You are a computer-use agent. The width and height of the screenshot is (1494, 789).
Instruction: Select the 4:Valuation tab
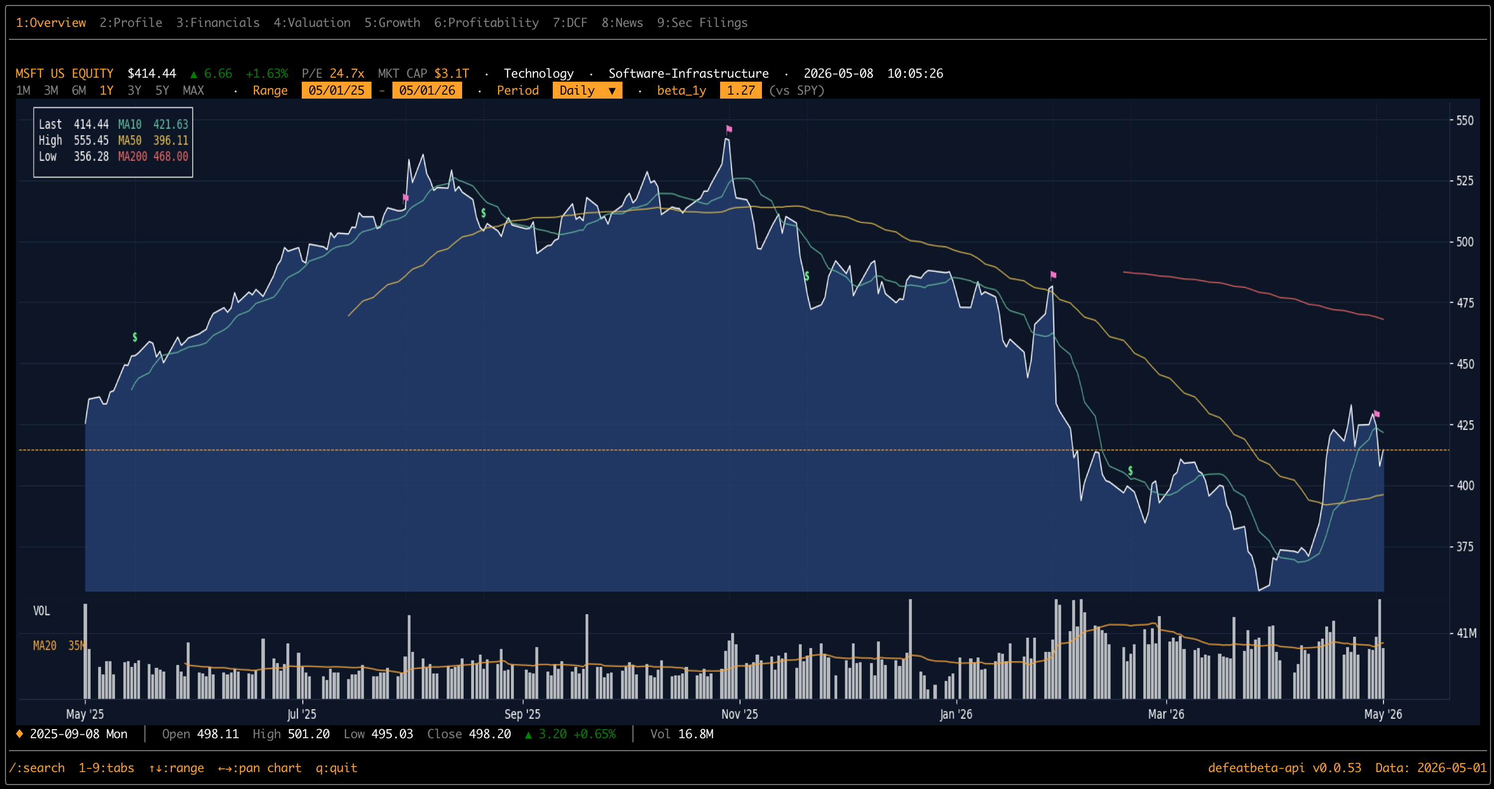[x=312, y=22]
